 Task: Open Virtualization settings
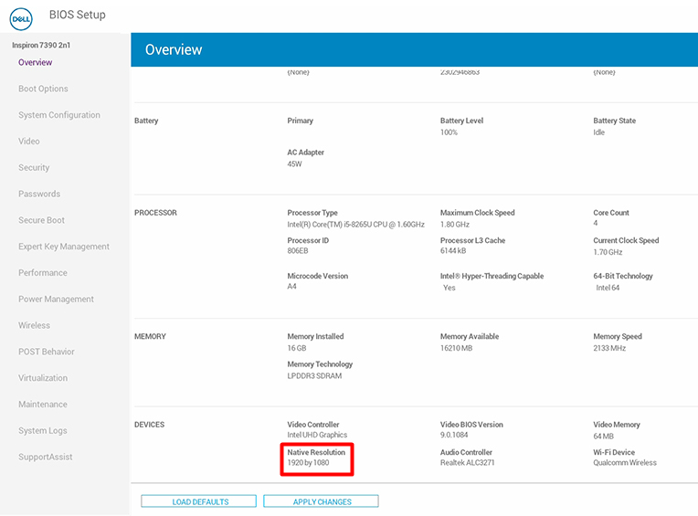coord(43,378)
